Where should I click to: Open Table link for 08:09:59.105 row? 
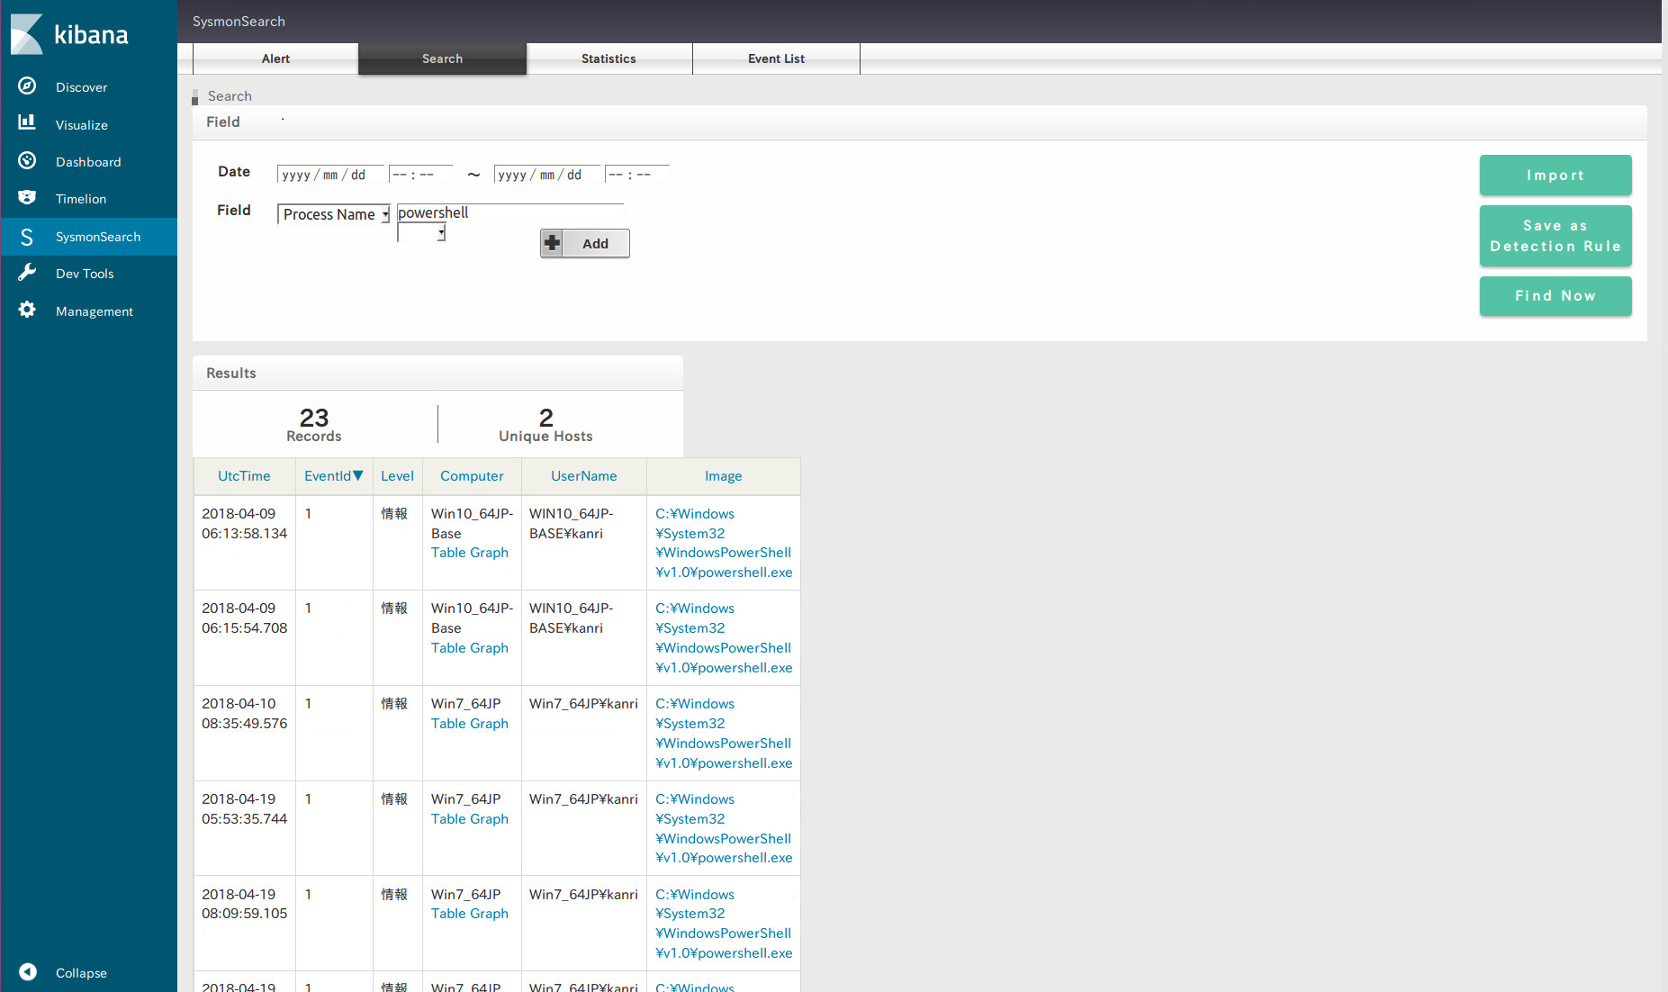(x=448, y=914)
